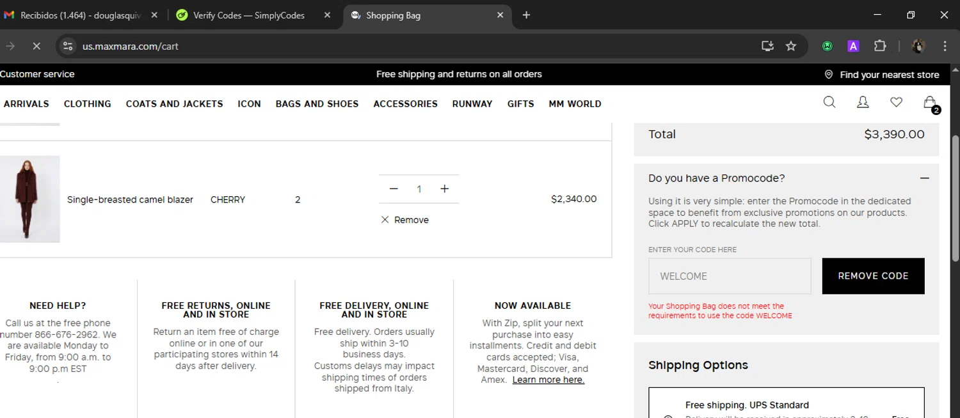Open the BAGS AND SHOES menu
The width and height of the screenshot is (960, 418).
[317, 104]
